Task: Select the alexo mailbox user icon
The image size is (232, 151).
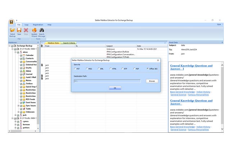Action: [21, 52]
